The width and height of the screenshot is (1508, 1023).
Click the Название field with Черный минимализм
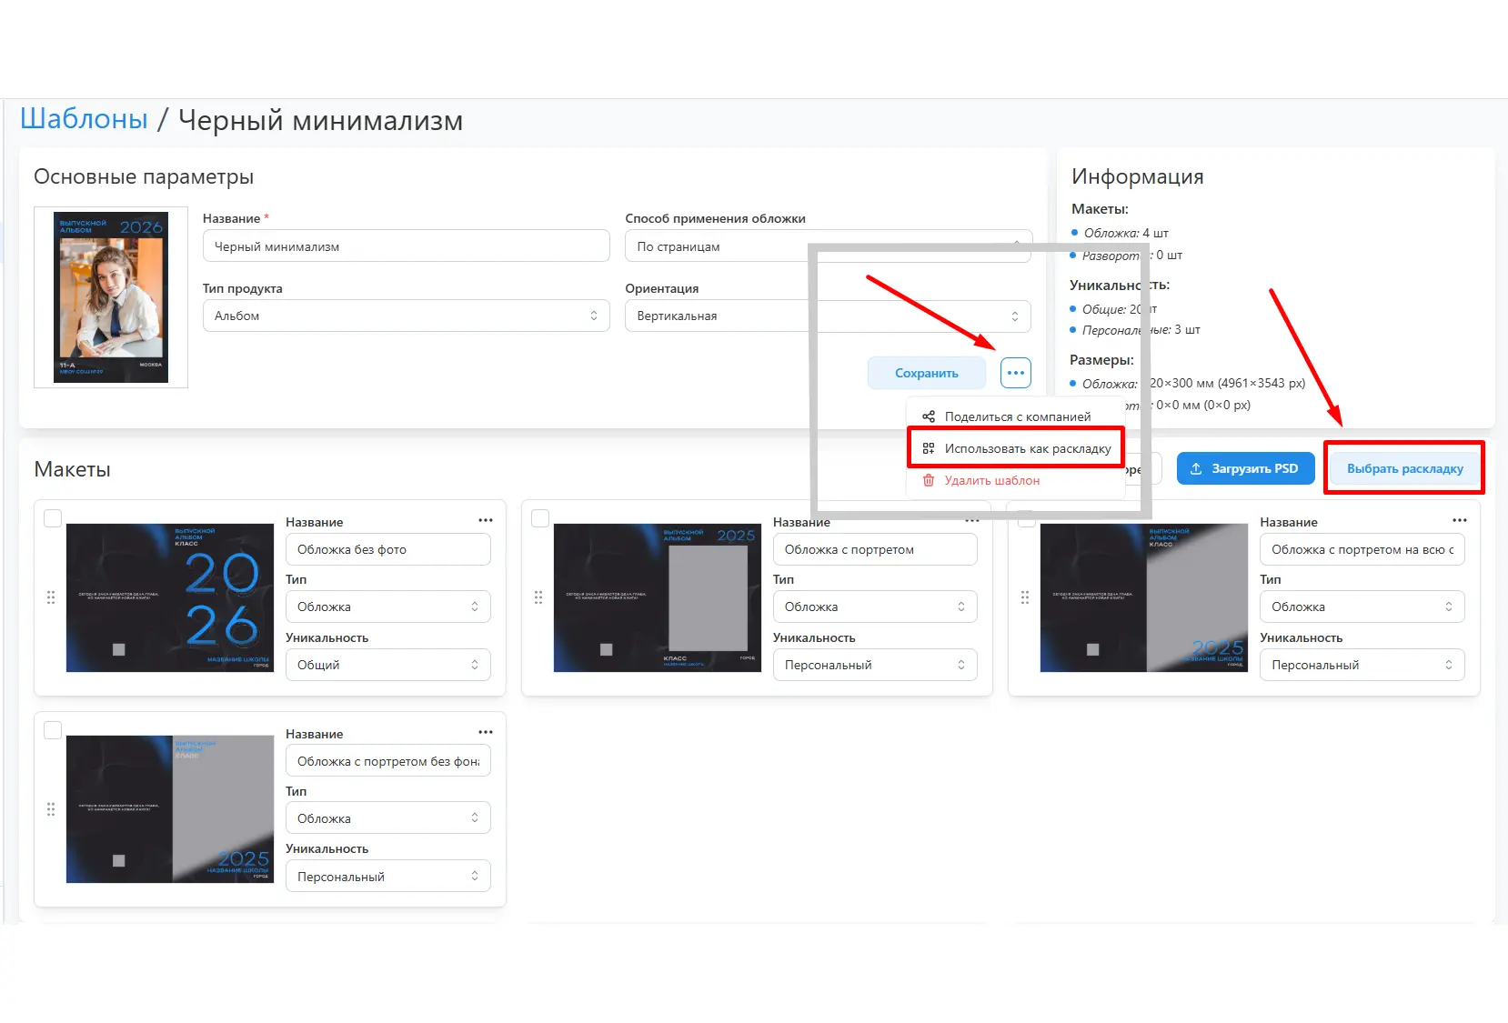point(406,246)
